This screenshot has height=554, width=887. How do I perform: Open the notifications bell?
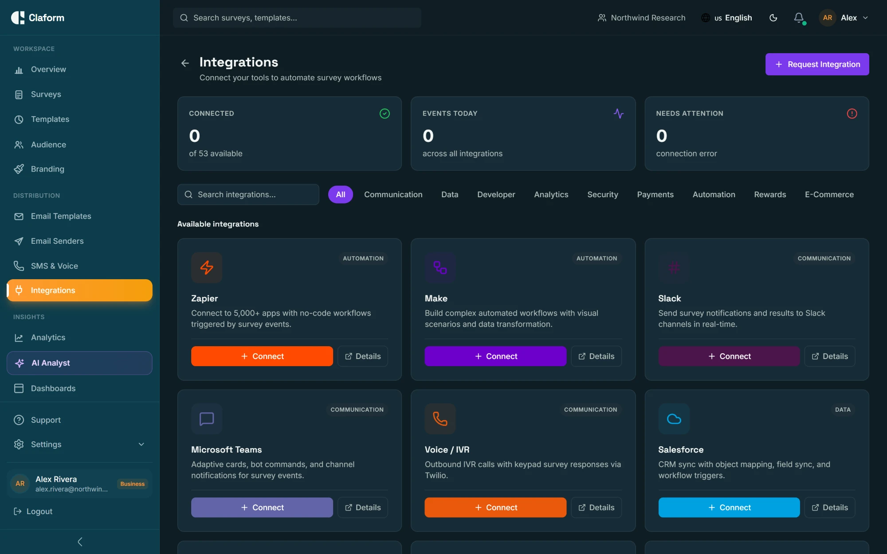pos(799,18)
